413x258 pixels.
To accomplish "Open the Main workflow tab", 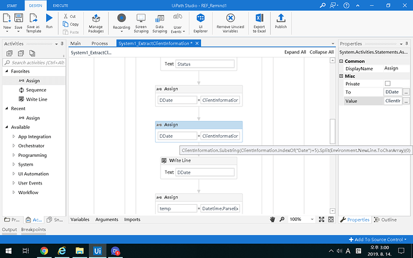I will [x=75, y=44].
